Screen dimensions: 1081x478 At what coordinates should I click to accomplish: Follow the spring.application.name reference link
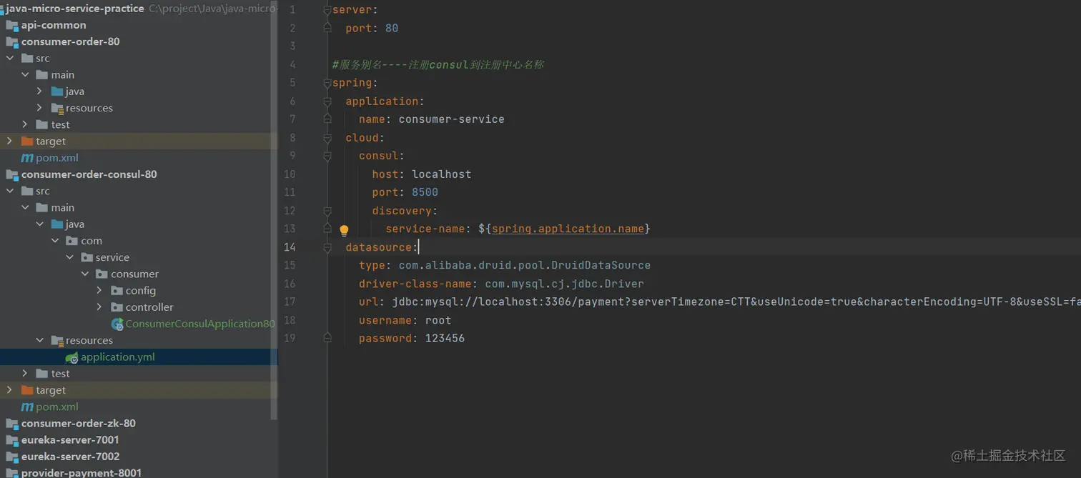[568, 229]
